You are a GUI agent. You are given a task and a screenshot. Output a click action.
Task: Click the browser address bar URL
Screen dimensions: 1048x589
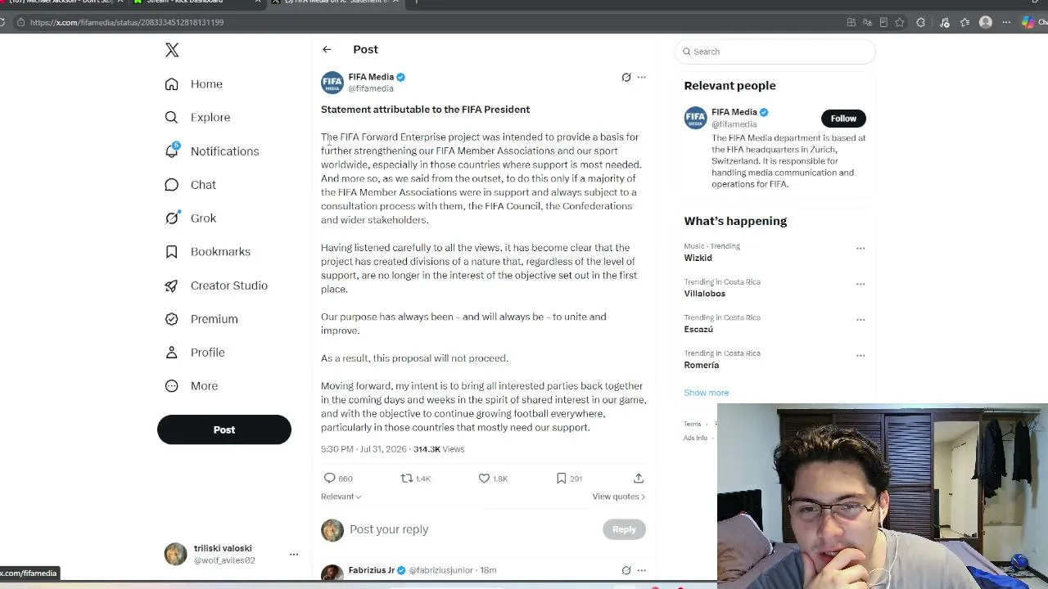pos(127,22)
